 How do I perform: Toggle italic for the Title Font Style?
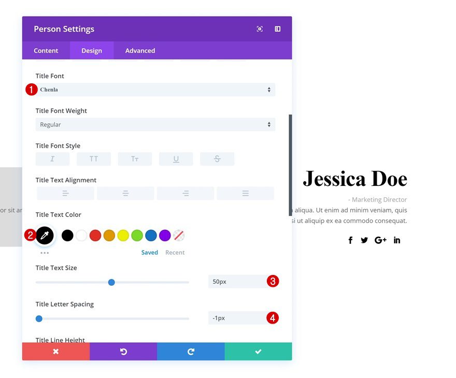[x=52, y=159]
